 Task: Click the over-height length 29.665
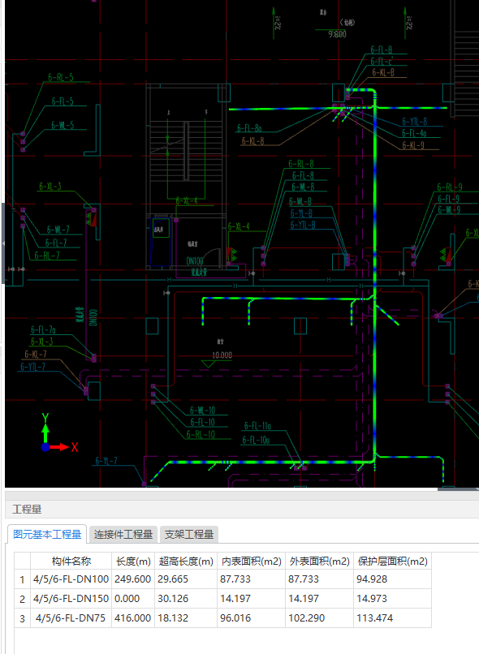pos(173,579)
